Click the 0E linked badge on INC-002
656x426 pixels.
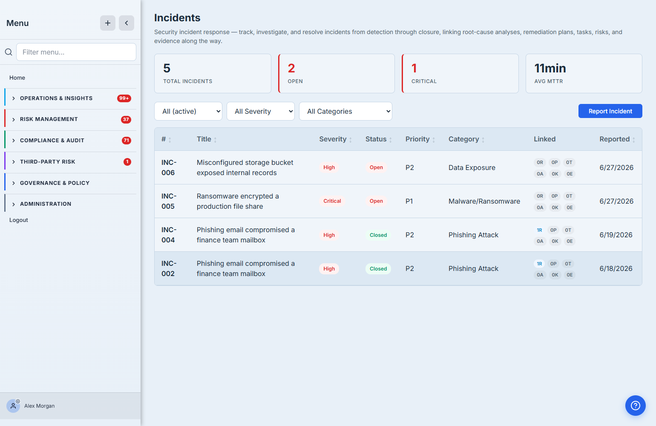[x=570, y=275]
